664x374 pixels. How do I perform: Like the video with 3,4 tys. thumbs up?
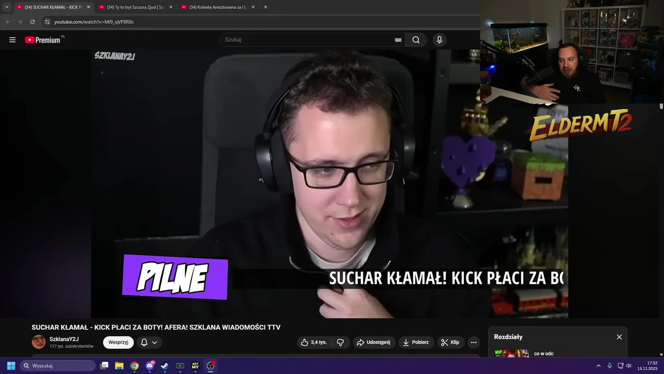click(x=314, y=342)
